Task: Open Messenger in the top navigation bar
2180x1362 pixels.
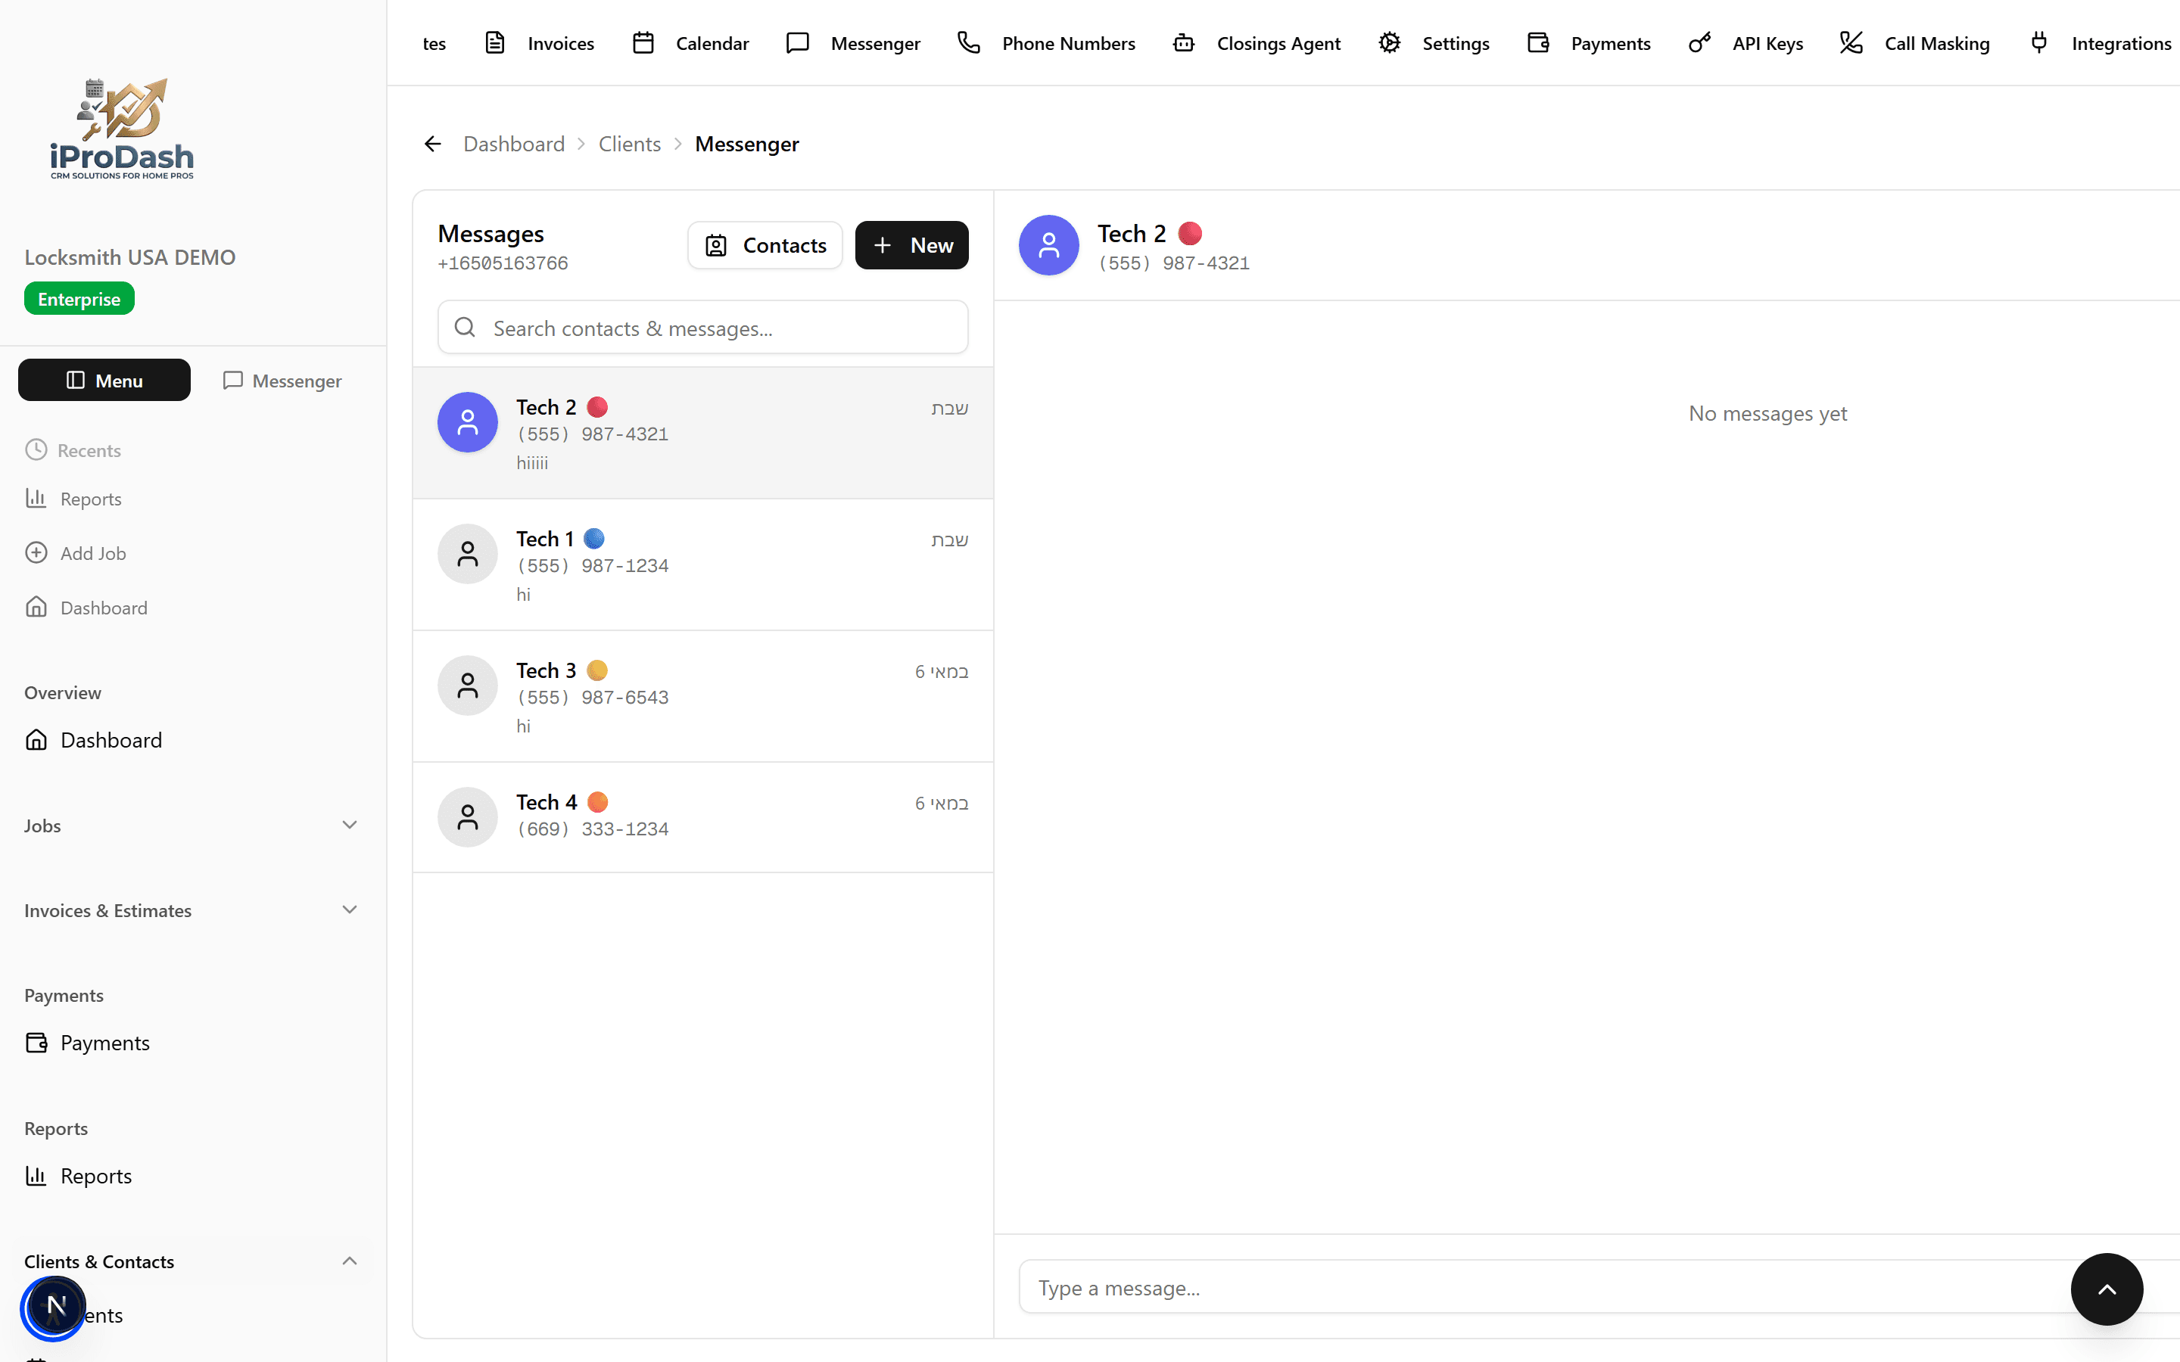Action: (x=852, y=43)
